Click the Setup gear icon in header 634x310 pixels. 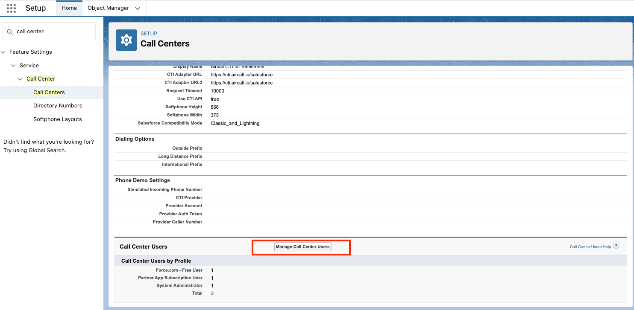(x=126, y=40)
